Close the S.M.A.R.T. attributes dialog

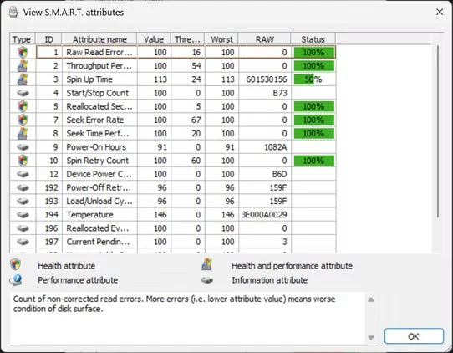tap(440, 13)
